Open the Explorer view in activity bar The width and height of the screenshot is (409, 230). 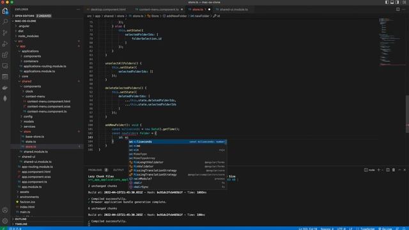5,11
